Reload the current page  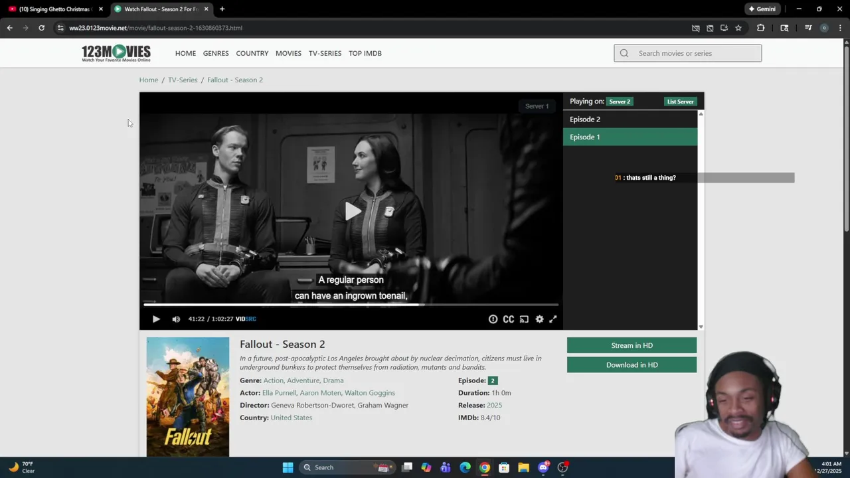coord(41,28)
